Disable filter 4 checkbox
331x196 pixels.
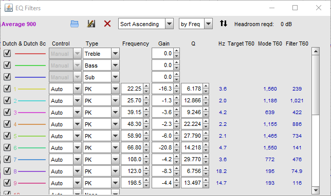click(x=7, y=124)
